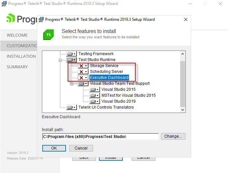Click installer icon in main window title
Image resolution: width=228 pixels, height=173 pixels.
(4, 4)
